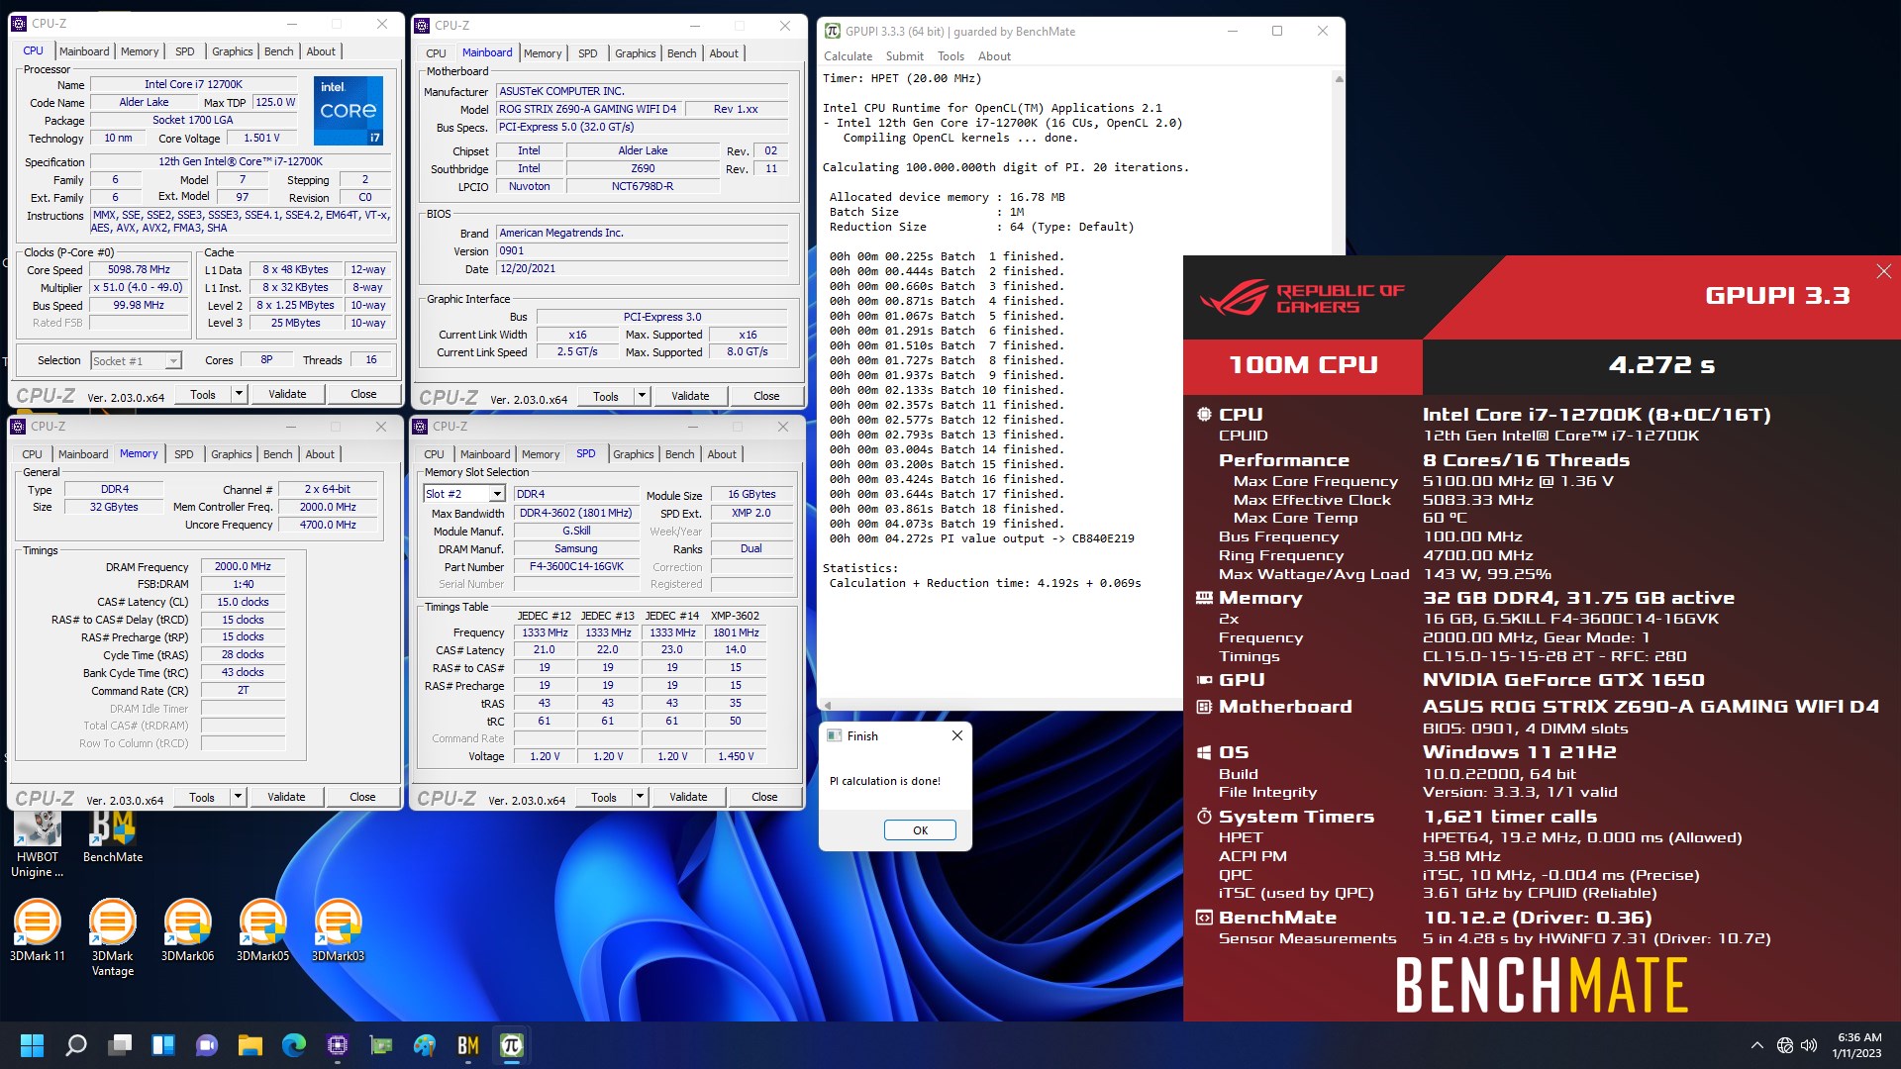Viewport: 1901px width, 1069px height.
Task: Launch the 3DMark 11 desktop icon
Action: pos(38,930)
